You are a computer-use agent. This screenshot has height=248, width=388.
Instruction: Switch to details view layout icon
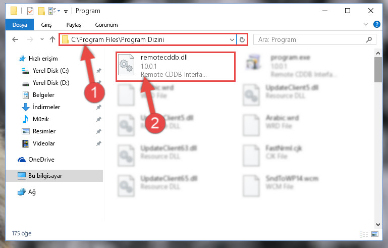(363, 234)
